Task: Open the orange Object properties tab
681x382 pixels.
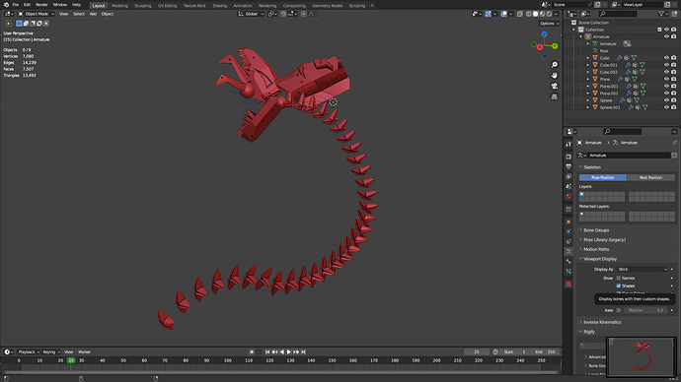Action: (568, 222)
